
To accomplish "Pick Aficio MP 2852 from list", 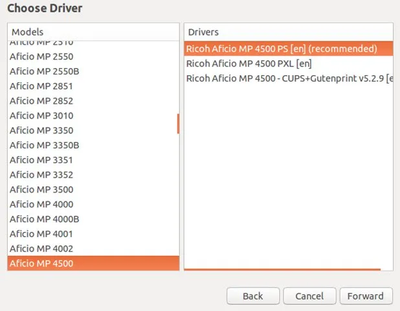I will (x=41, y=101).
